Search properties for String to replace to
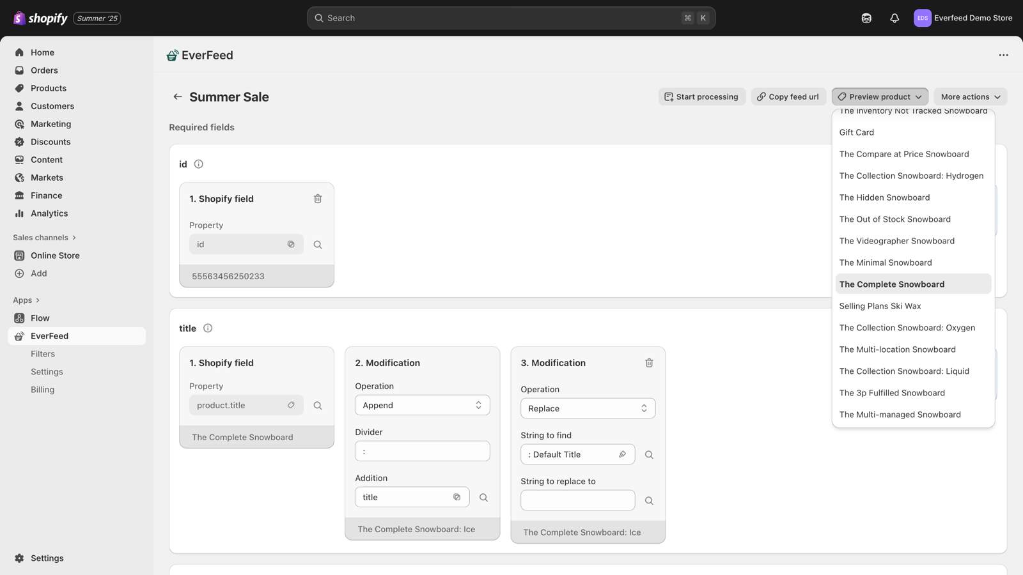 pyautogui.click(x=649, y=501)
